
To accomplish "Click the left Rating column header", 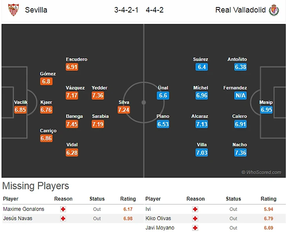I will (x=128, y=199).
